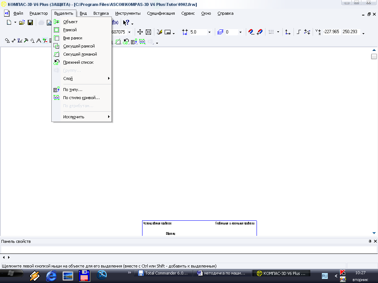Expand the current layer 0 dropdown
378x283 pixels.
240,32
